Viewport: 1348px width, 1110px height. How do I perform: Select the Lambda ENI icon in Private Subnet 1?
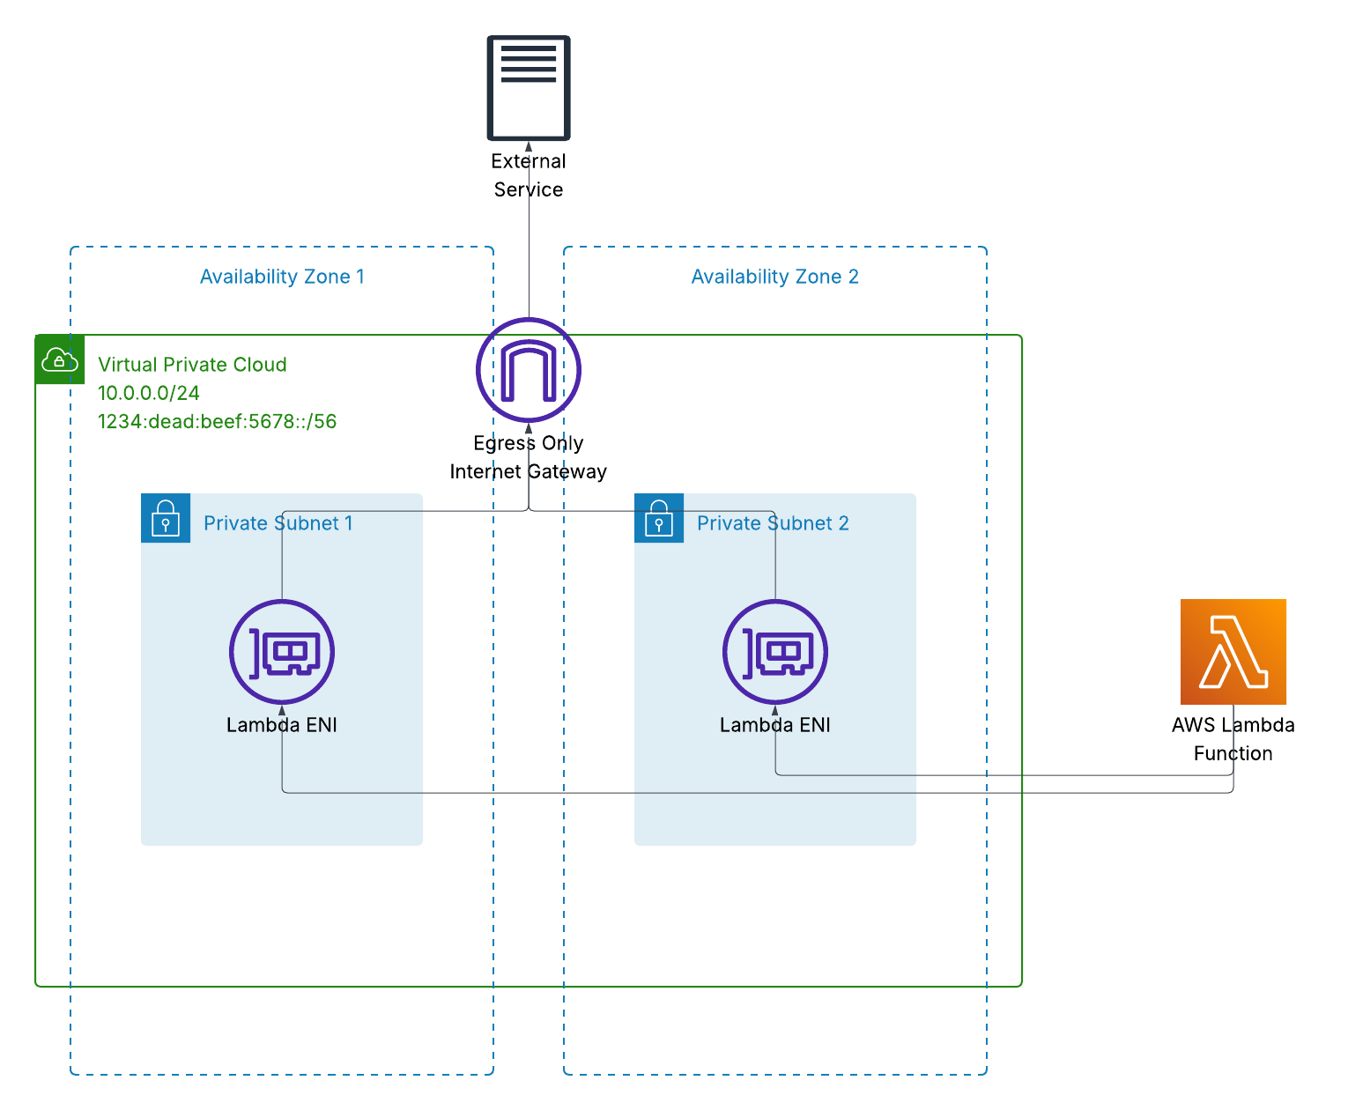point(282,652)
